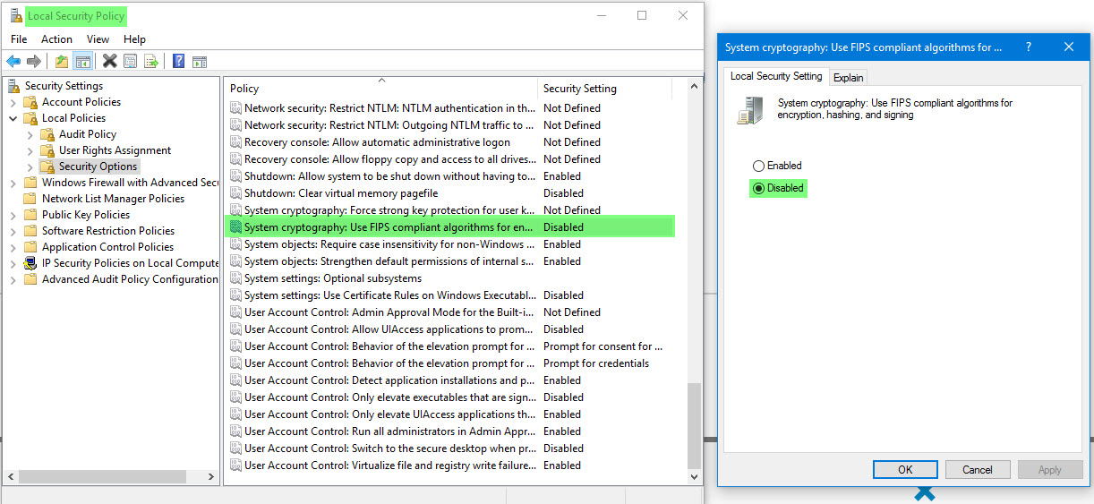Sort by the Security Setting column header

[580, 89]
